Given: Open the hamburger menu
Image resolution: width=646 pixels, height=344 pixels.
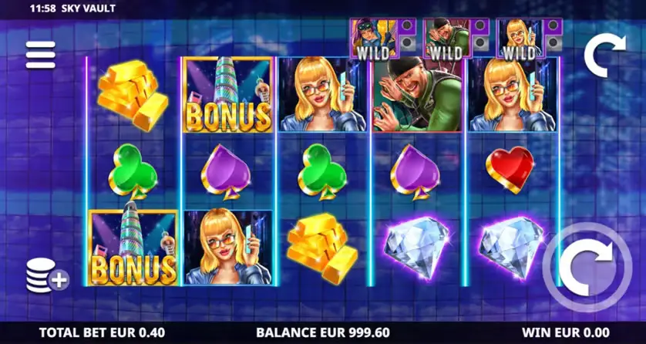Looking at the screenshot, I should coord(40,55).
